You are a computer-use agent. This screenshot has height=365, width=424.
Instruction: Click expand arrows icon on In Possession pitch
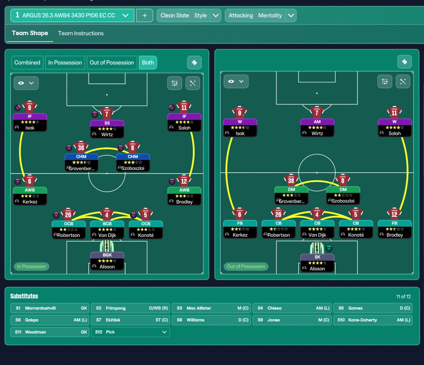(x=192, y=83)
